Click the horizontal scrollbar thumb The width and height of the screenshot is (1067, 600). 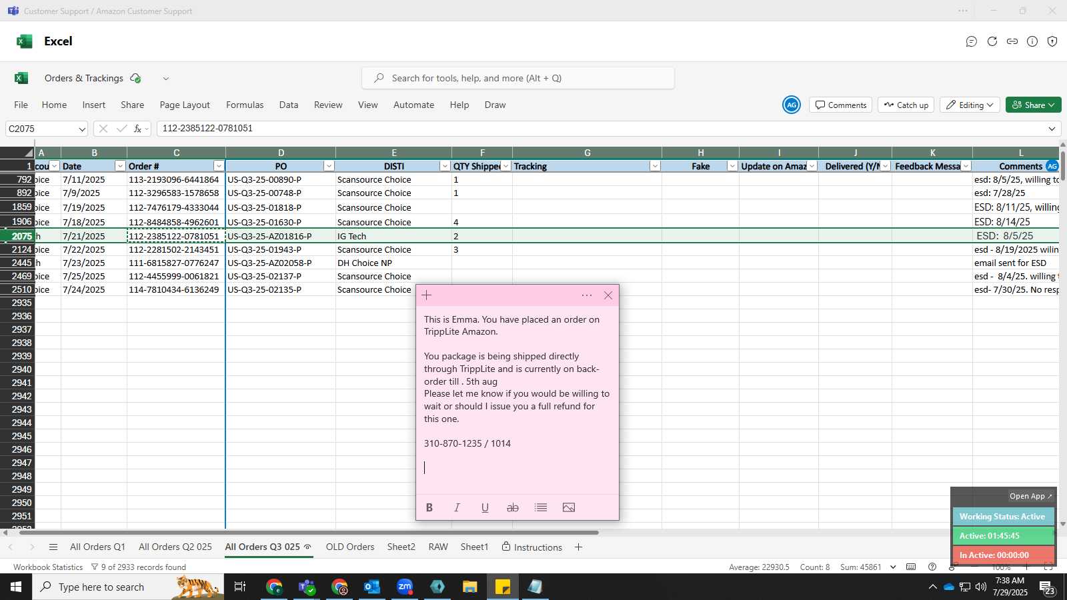tap(309, 533)
